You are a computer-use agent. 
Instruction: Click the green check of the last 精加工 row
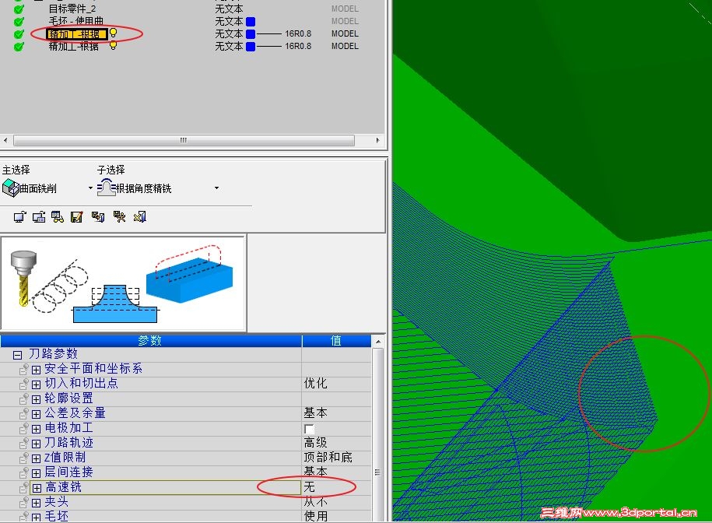[19, 47]
